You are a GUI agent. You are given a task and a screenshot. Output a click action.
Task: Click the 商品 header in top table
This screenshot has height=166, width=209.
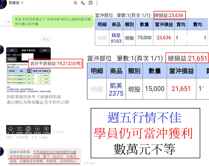pos(116,25)
